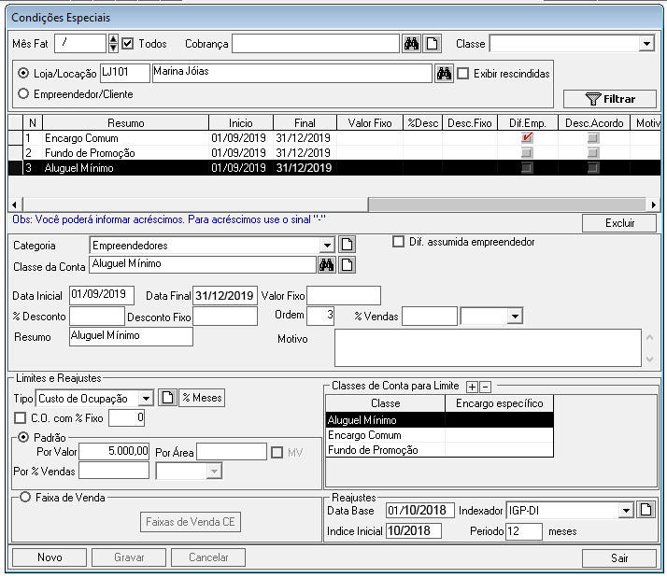Click Periodo 12 field
The width and height of the screenshot is (667, 578).
click(x=524, y=530)
